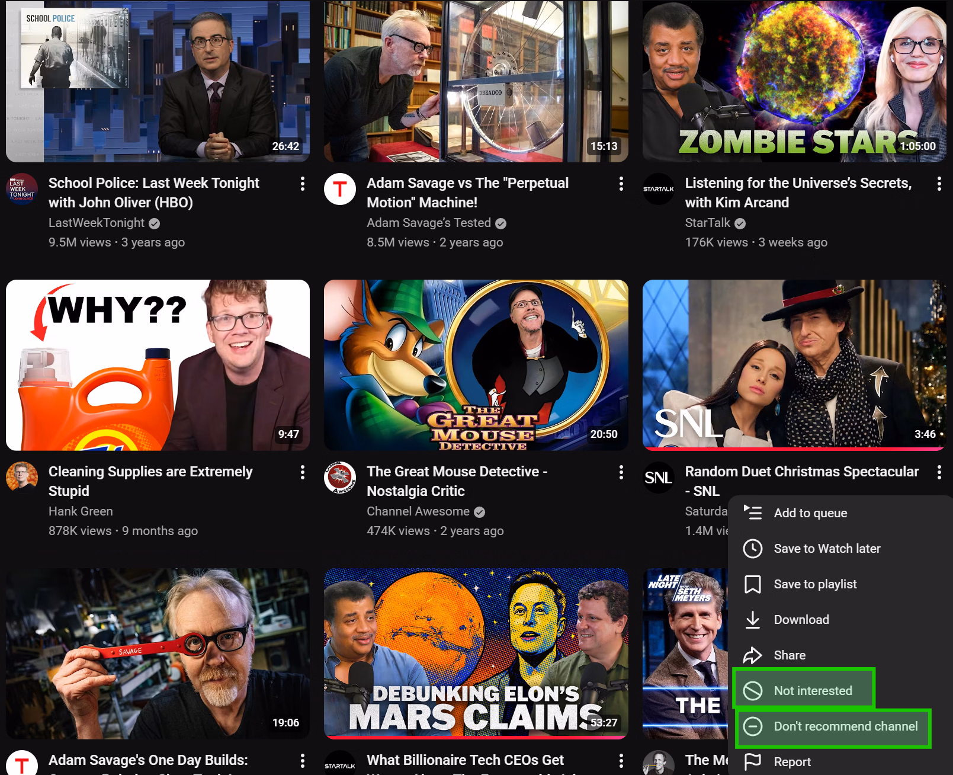Open more options for School Police video

303,184
